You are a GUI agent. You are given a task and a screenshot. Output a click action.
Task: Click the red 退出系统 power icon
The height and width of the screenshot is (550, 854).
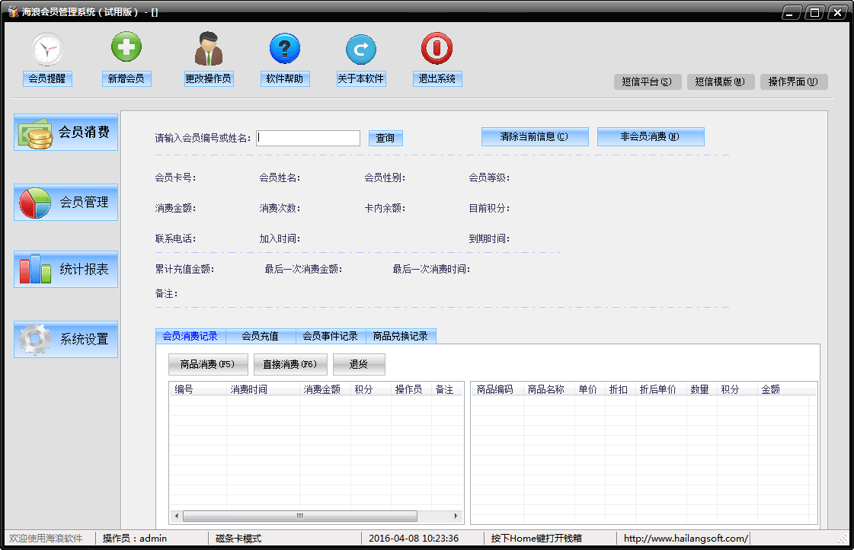(x=437, y=49)
